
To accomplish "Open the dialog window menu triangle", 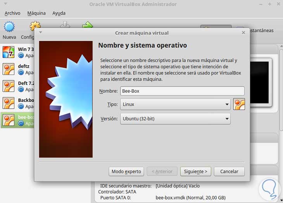I will click(41, 32).
